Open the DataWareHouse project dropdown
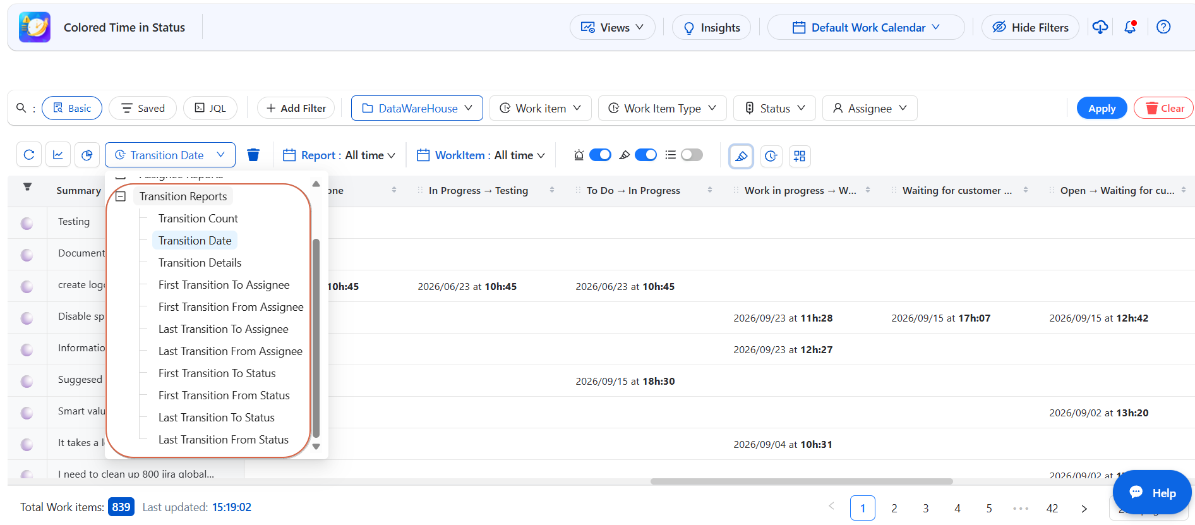 pos(417,108)
